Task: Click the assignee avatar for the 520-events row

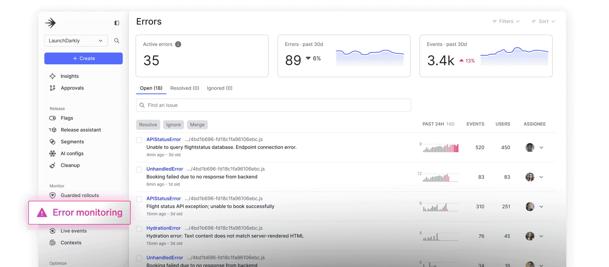Action: 530,147
